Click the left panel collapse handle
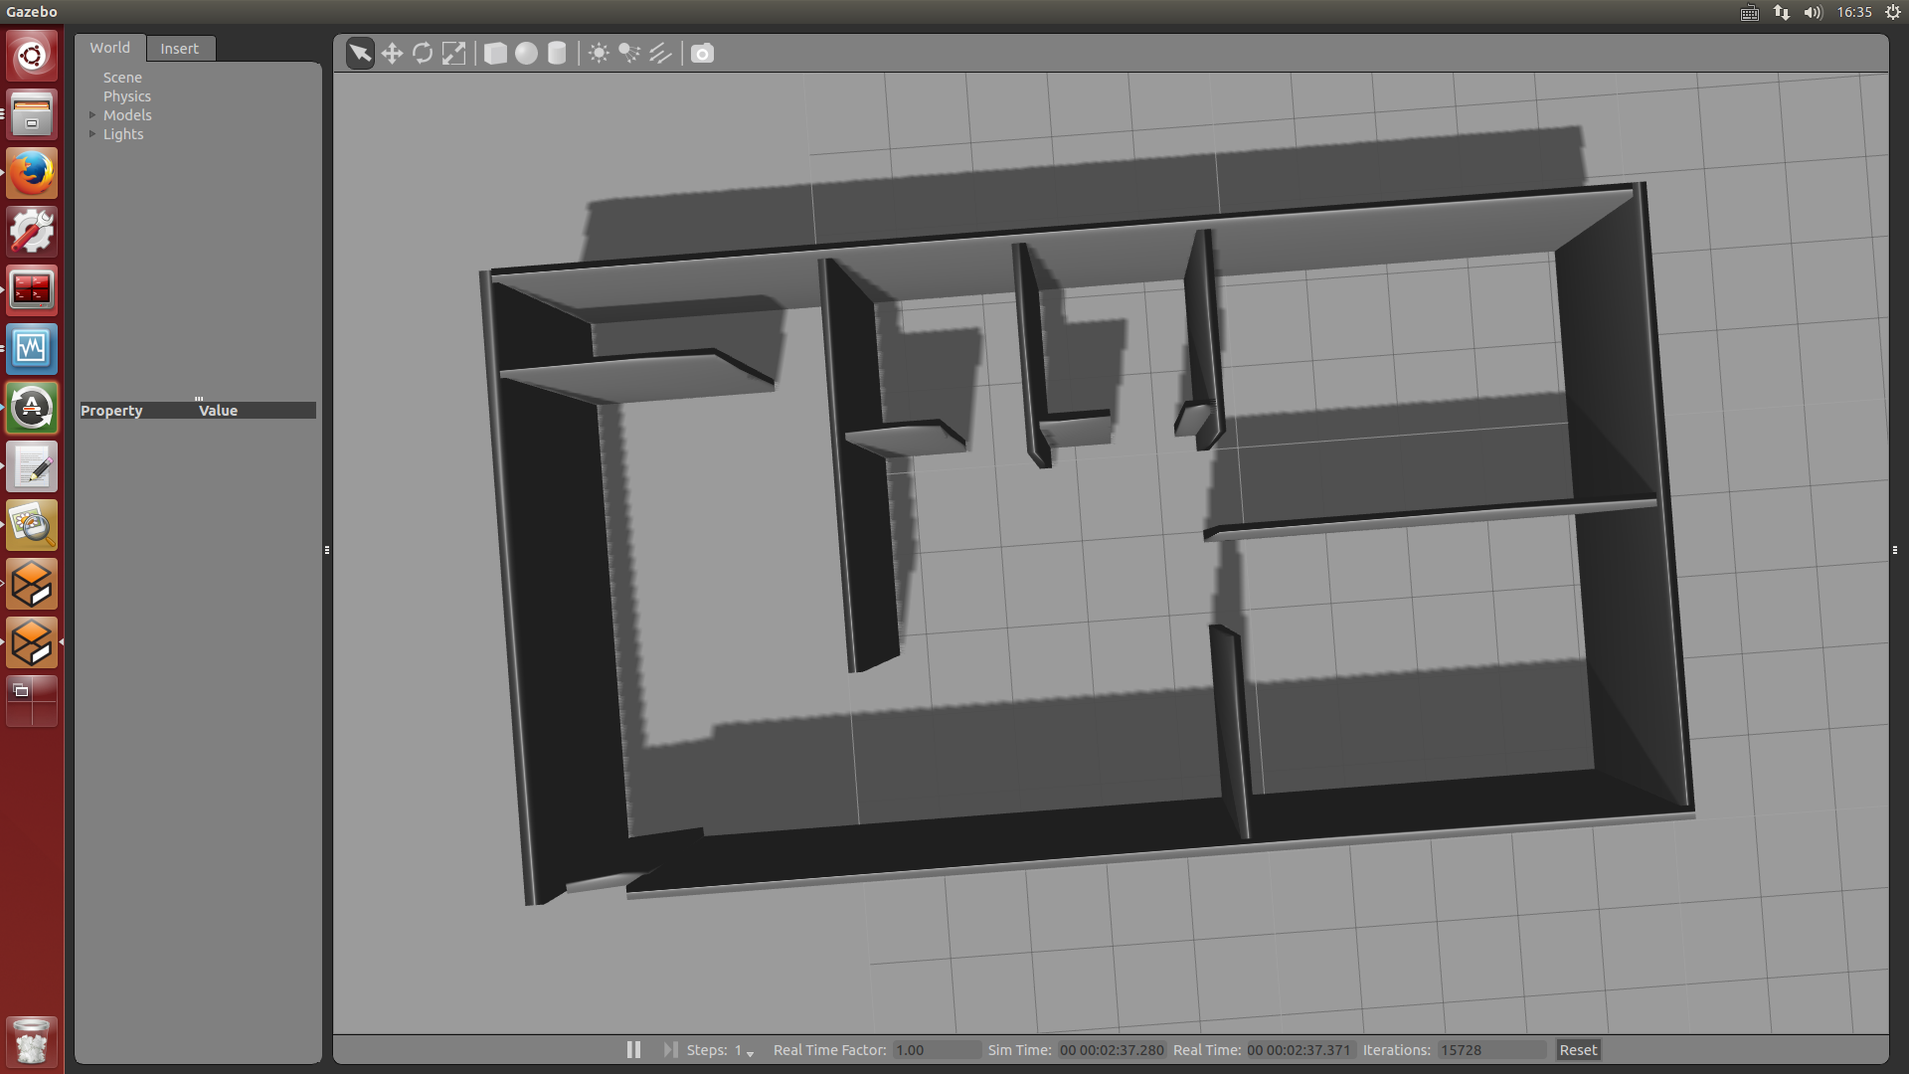The image size is (1909, 1074). click(x=327, y=550)
